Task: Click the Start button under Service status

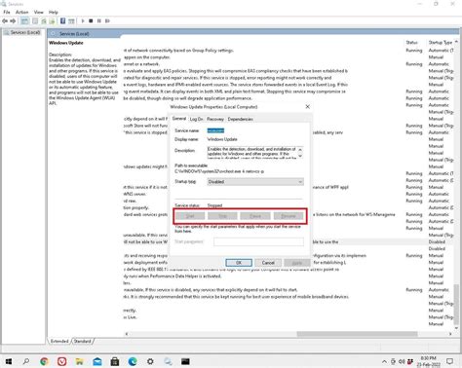Action: tap(190, 216)
